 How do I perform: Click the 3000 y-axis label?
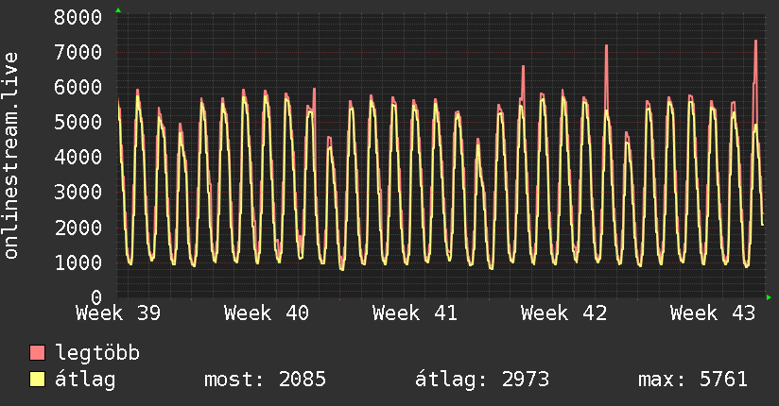coord(78,193)
